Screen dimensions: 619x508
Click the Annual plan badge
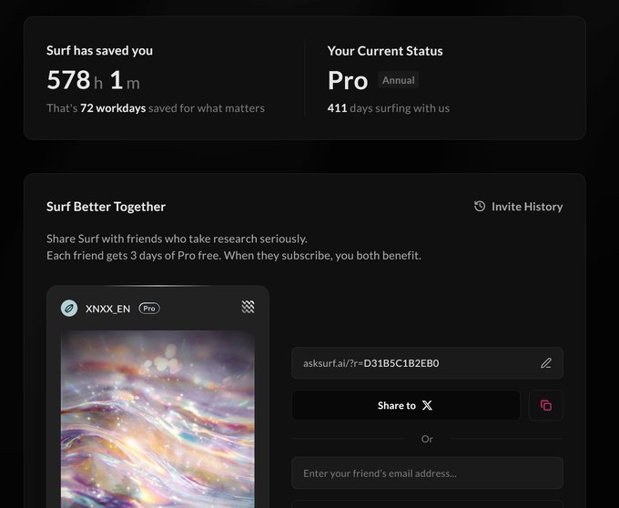[399, 80]
